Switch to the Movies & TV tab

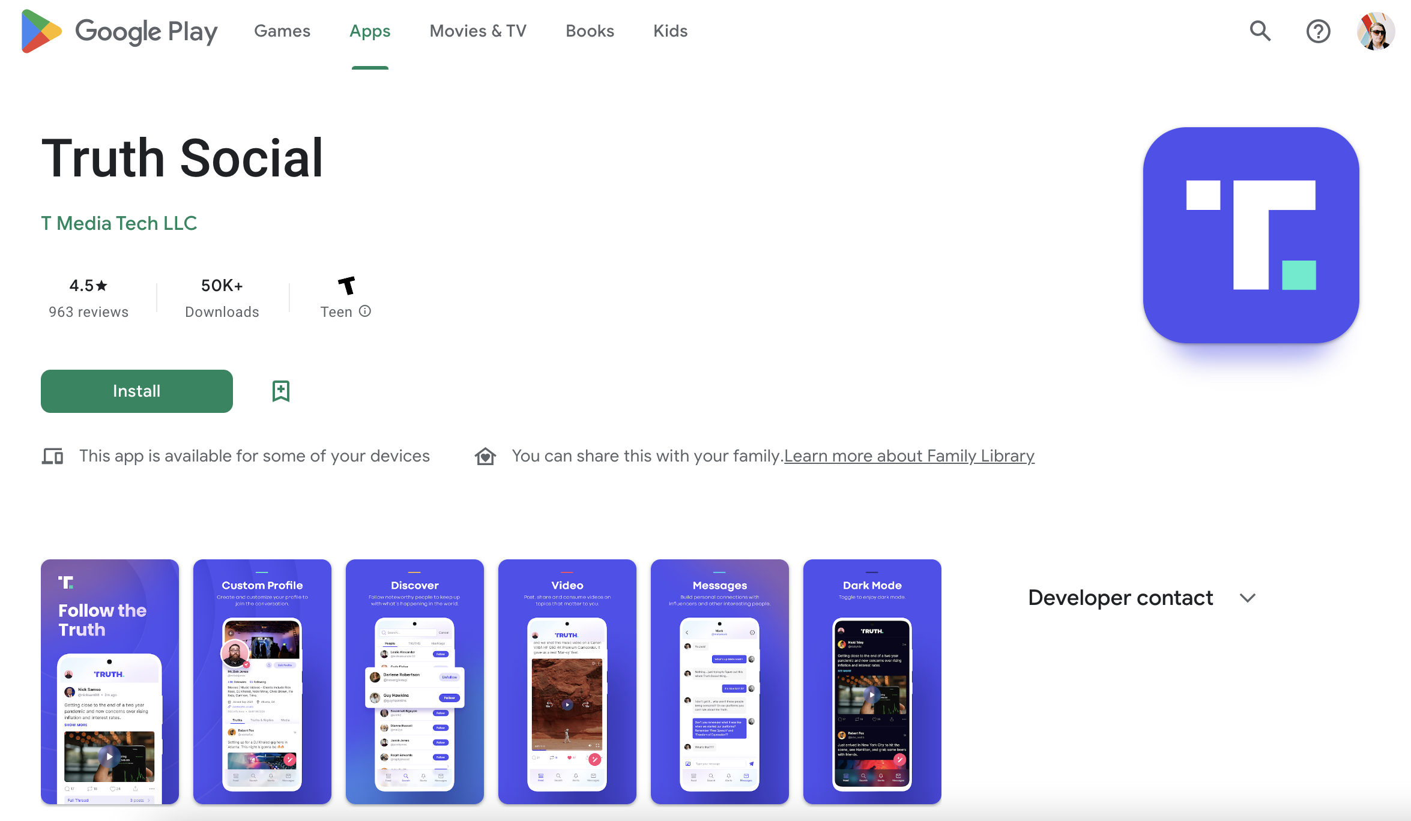(x=478, y=31)
